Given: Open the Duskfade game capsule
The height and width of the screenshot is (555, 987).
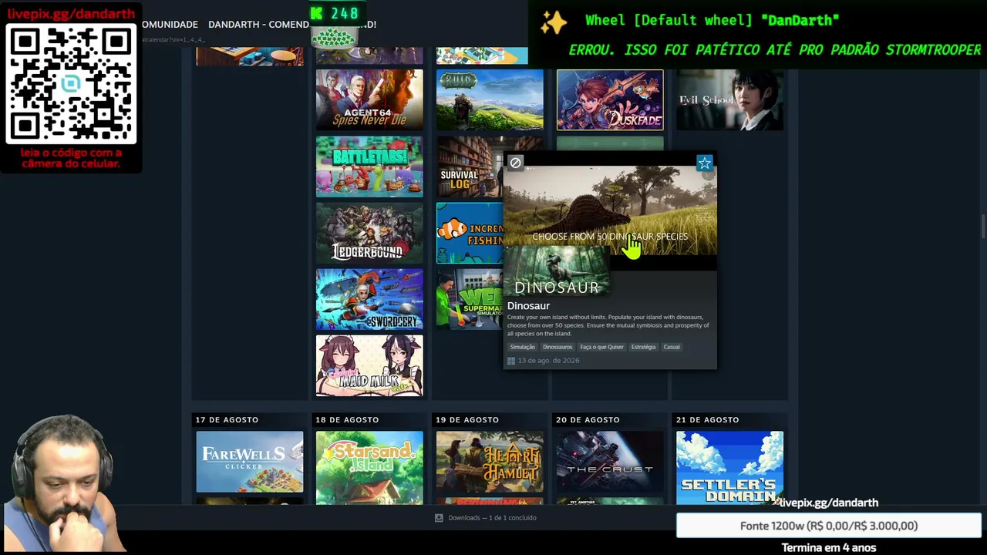Looking at the screenshot, I should point(610,99).
